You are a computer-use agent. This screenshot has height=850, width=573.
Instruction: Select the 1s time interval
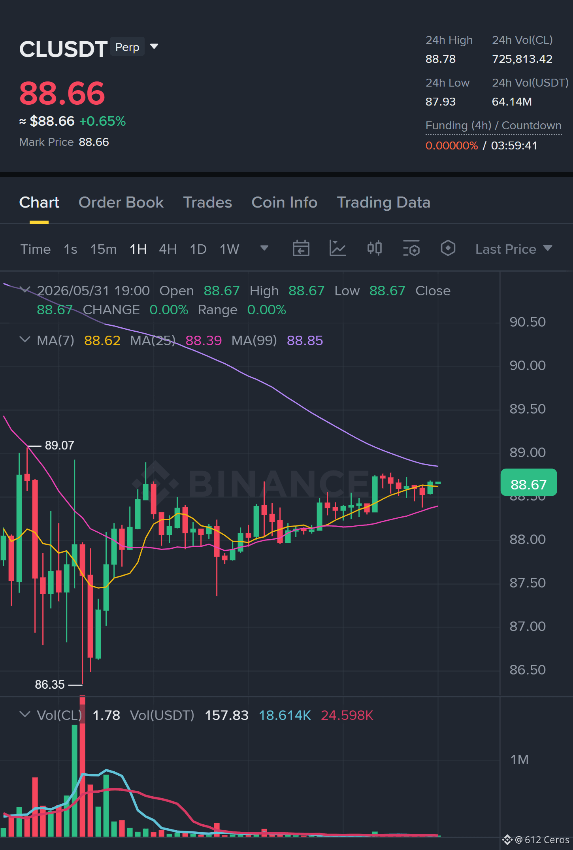(x=70, y=249)
